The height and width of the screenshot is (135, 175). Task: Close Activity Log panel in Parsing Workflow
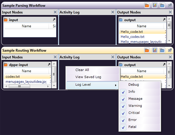(x=113, y=12)
